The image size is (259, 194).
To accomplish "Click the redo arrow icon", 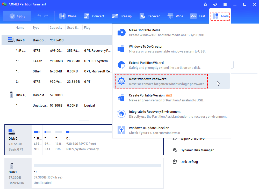I will click(x=46, y=16).
